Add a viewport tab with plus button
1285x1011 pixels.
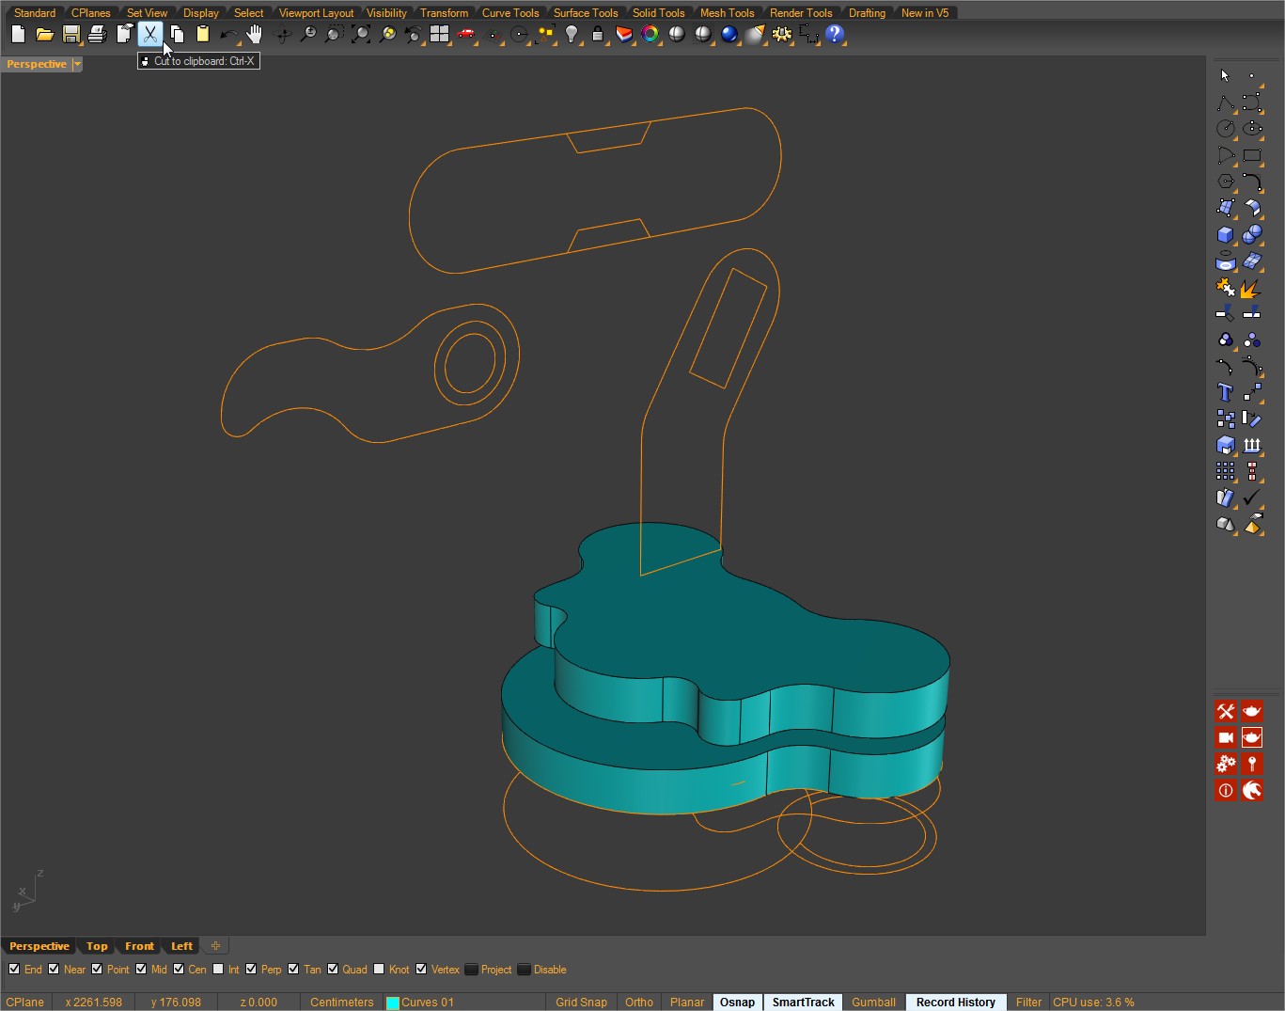pyautogui.click(x=215, y=946)
